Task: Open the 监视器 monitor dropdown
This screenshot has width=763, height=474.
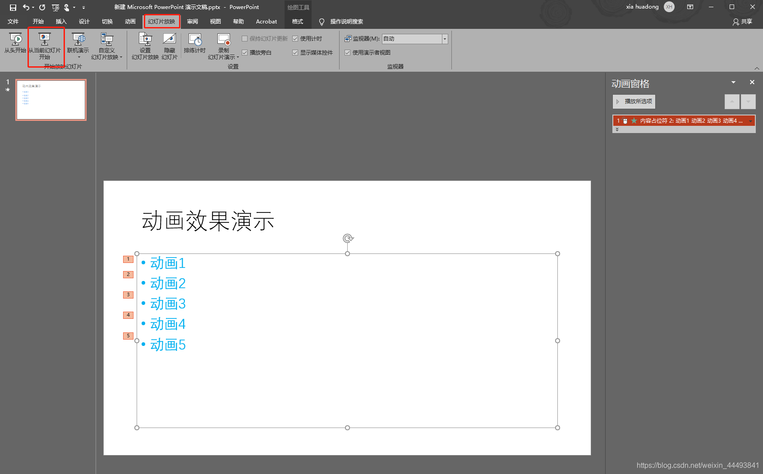Action: click(x=445, y=39)
